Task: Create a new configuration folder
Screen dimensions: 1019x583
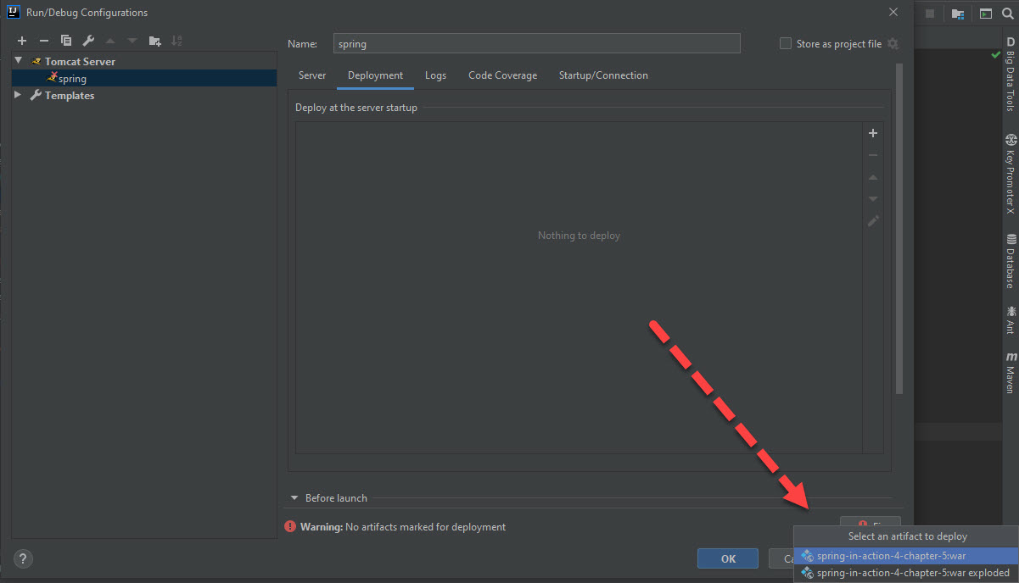Action: click(x=154, y=41)
